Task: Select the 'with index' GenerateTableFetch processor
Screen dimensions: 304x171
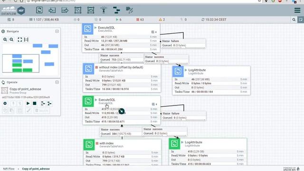Action: point(123,152)
